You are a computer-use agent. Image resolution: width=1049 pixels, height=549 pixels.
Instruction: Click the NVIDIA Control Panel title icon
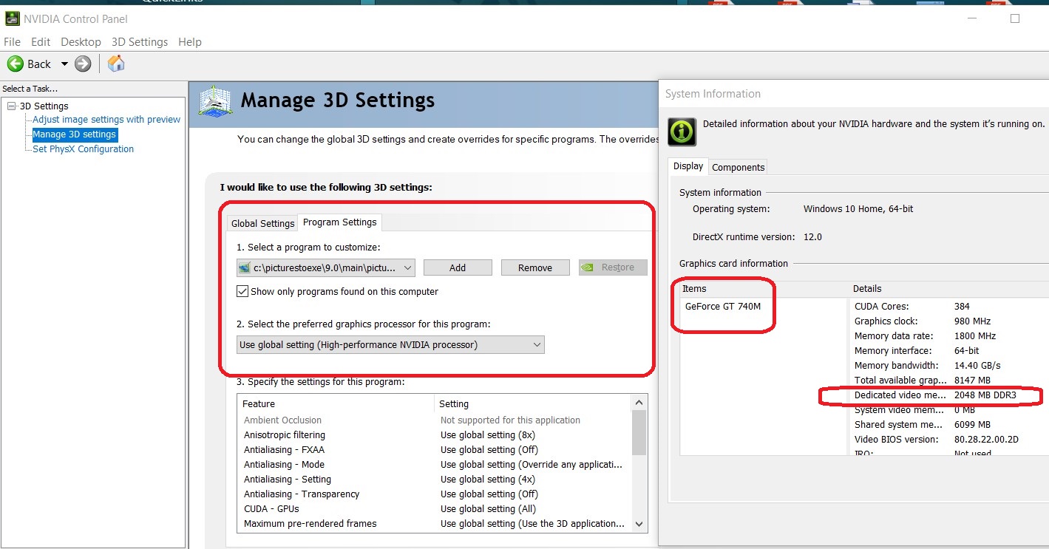(x=13, y=18)
